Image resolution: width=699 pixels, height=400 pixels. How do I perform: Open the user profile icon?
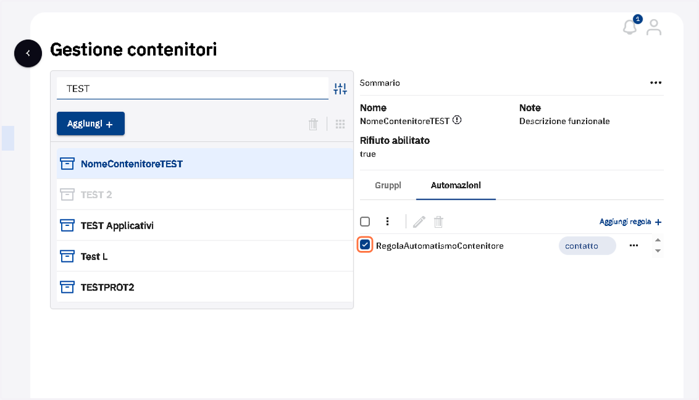pos(654,27)
